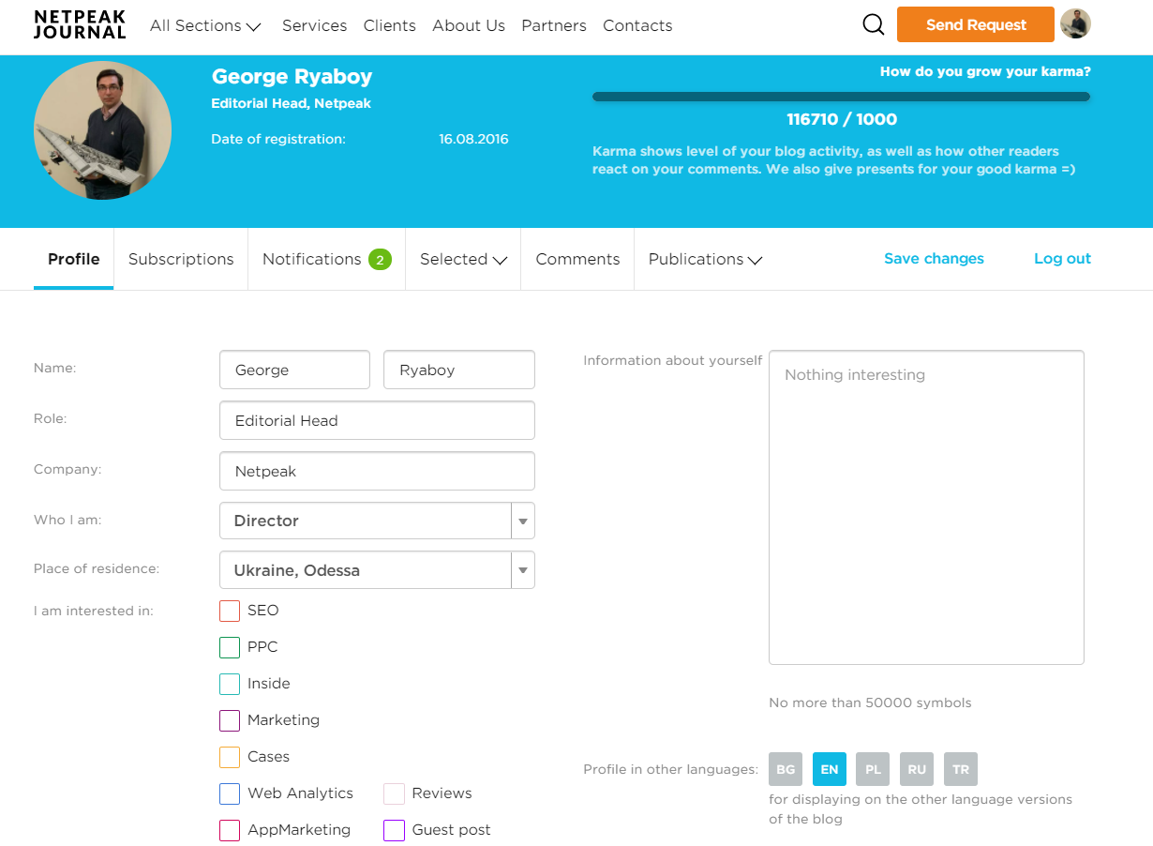
Task: Click the No more than 50000 symbols note
Action: point(870,702)
